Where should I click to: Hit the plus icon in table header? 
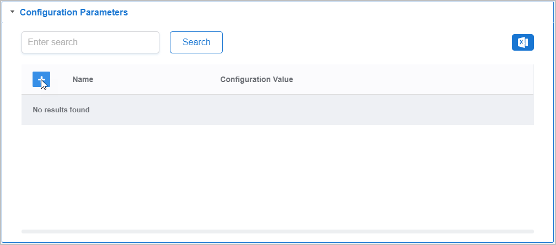point(41,79)
